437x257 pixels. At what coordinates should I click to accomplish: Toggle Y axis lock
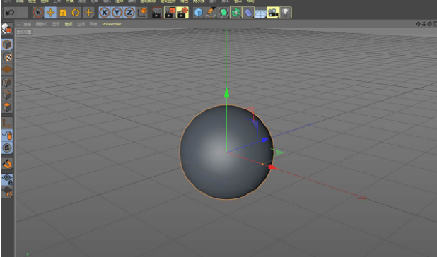point(117,13)
